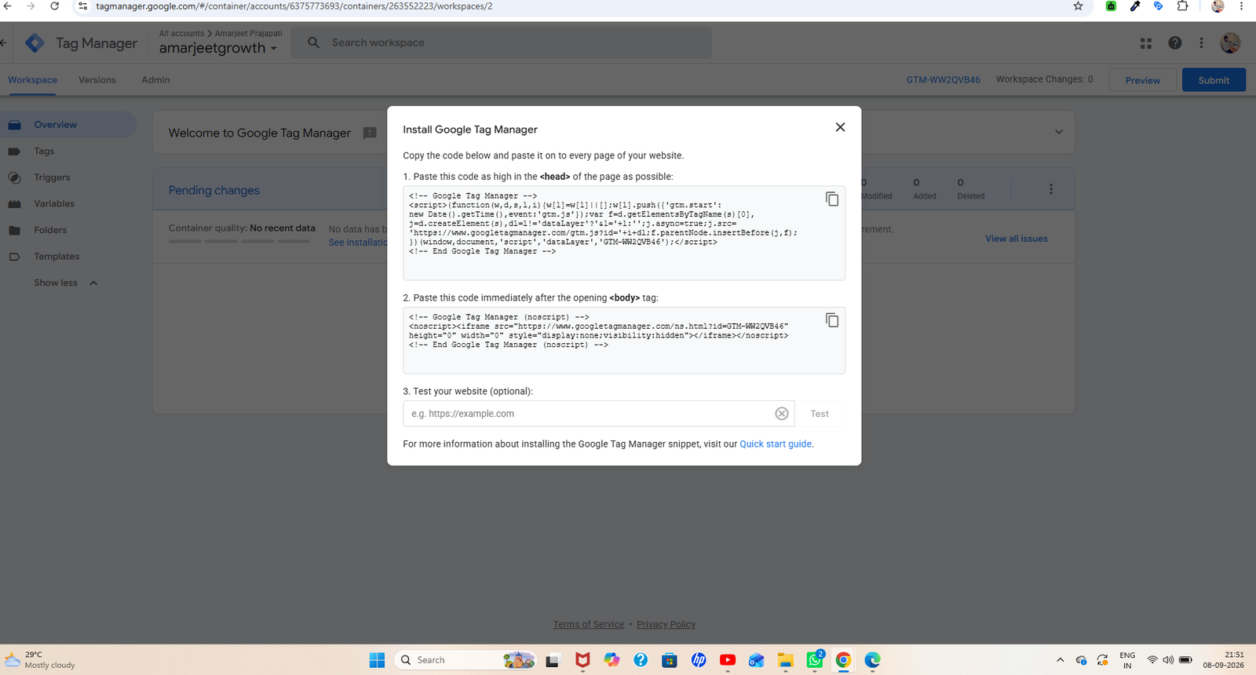The height and width of the screenshot is (675, 1256).
Task: Switch to the Admin tab
Action: (155, 80)
